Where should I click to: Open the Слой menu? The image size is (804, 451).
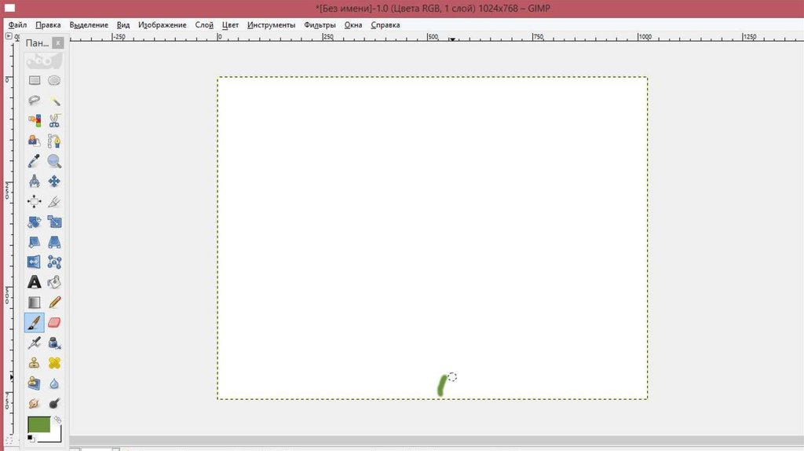tap(204, 25)
